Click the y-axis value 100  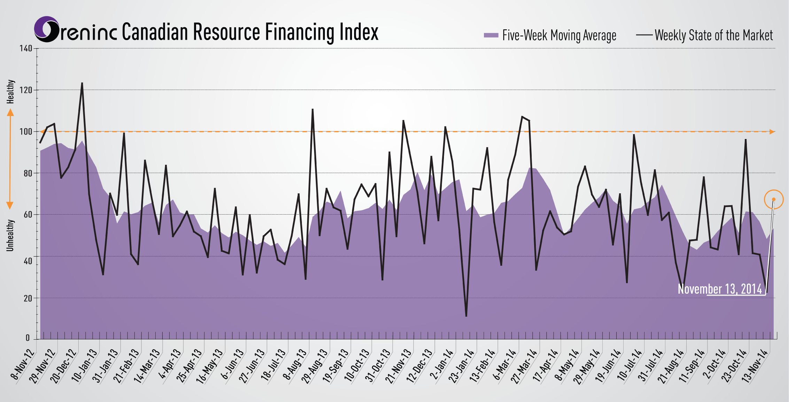click(x=26, y=132)
